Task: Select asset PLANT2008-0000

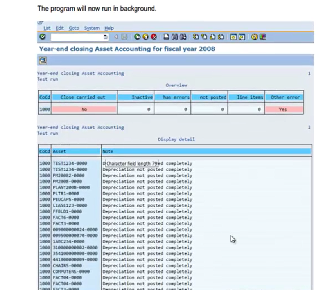Action: pyautogui.click(x=71, y=187)
